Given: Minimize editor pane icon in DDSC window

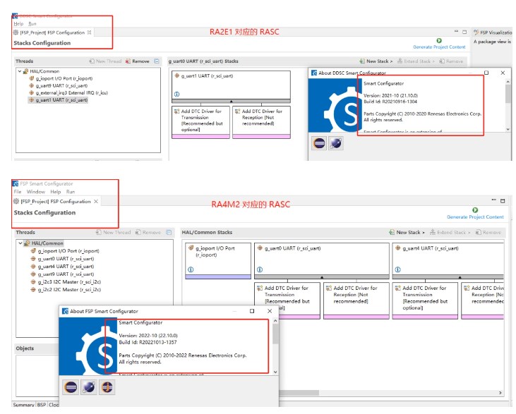Looking at the screenshot, I should click(x=456, y=32).
